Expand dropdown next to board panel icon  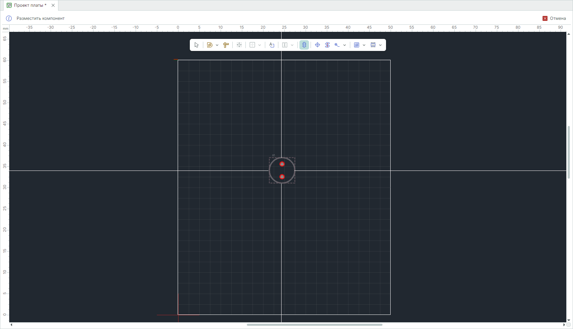380,45
